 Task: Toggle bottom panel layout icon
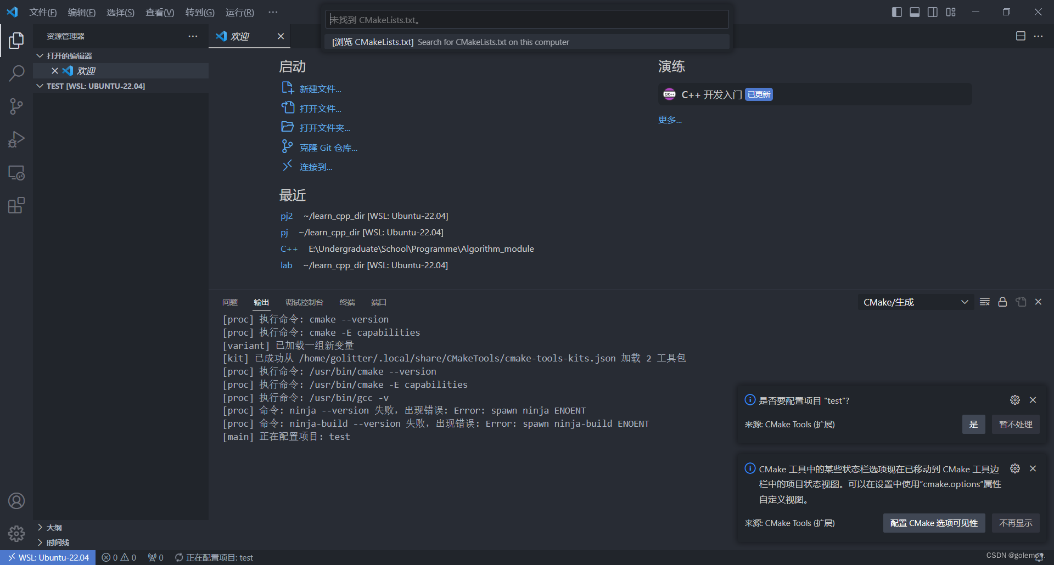915,12
